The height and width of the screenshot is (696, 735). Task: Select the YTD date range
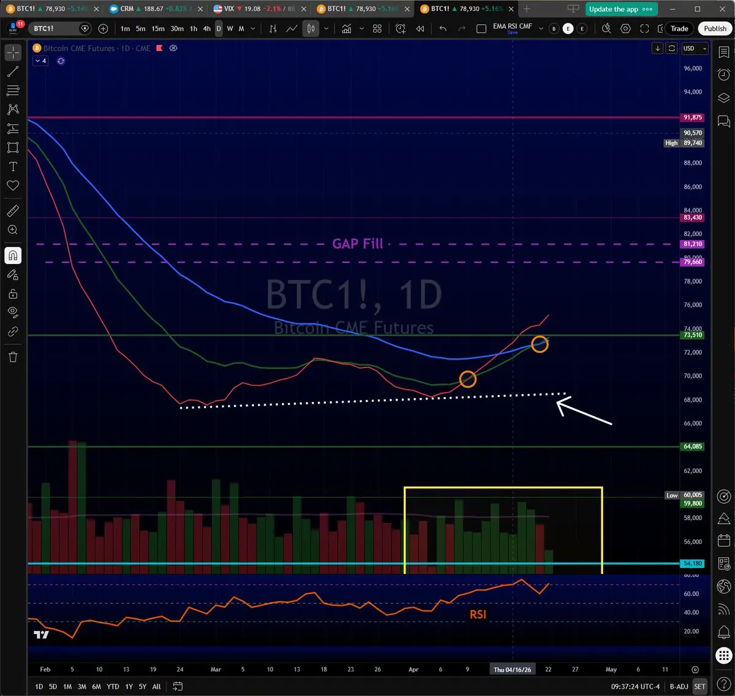pos(113,687)
